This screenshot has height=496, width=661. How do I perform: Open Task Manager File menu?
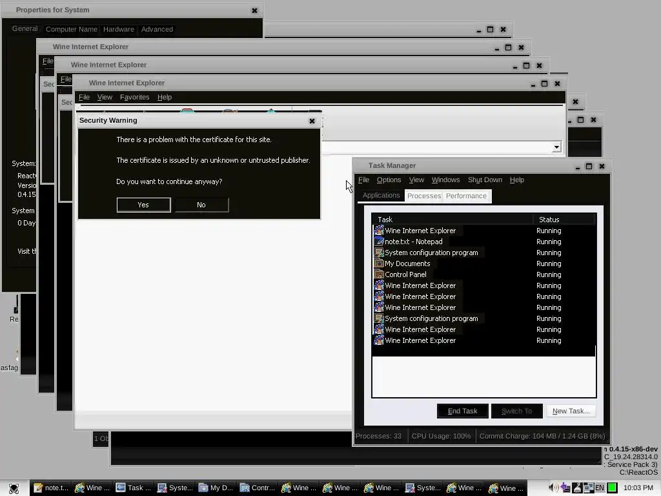(x=363, y=180)
